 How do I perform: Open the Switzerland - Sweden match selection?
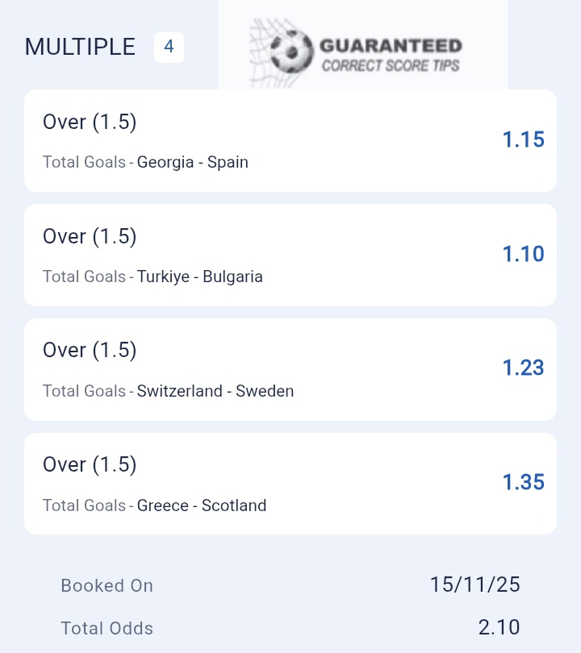[x=215, y=391]
